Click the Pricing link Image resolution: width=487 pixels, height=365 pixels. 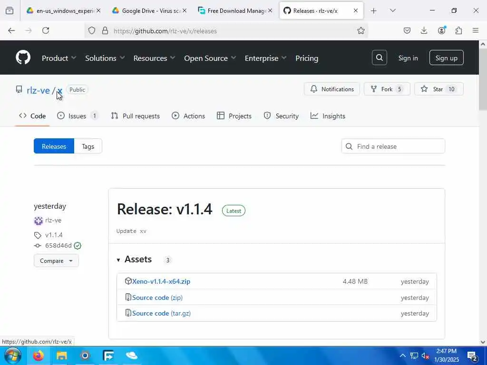pos(307,58)
